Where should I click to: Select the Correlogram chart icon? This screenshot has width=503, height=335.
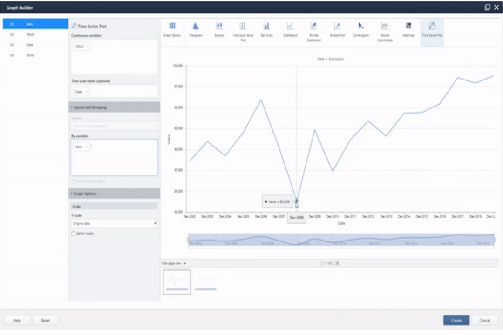(x=361, y=27)
